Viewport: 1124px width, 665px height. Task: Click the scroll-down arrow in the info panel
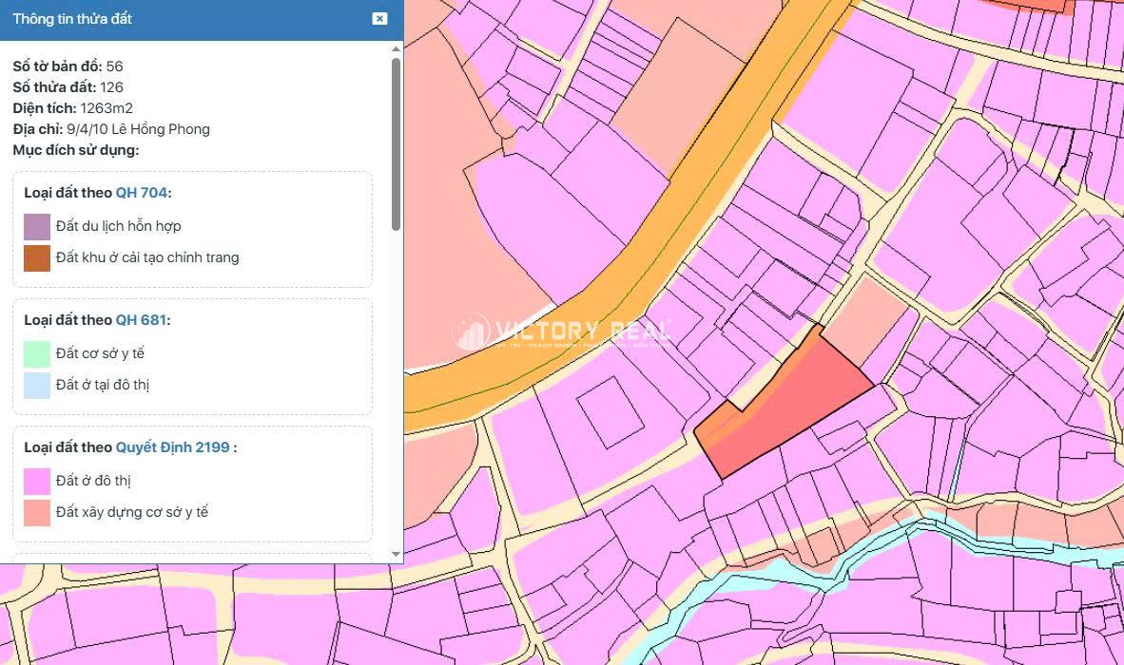[396, 554]
